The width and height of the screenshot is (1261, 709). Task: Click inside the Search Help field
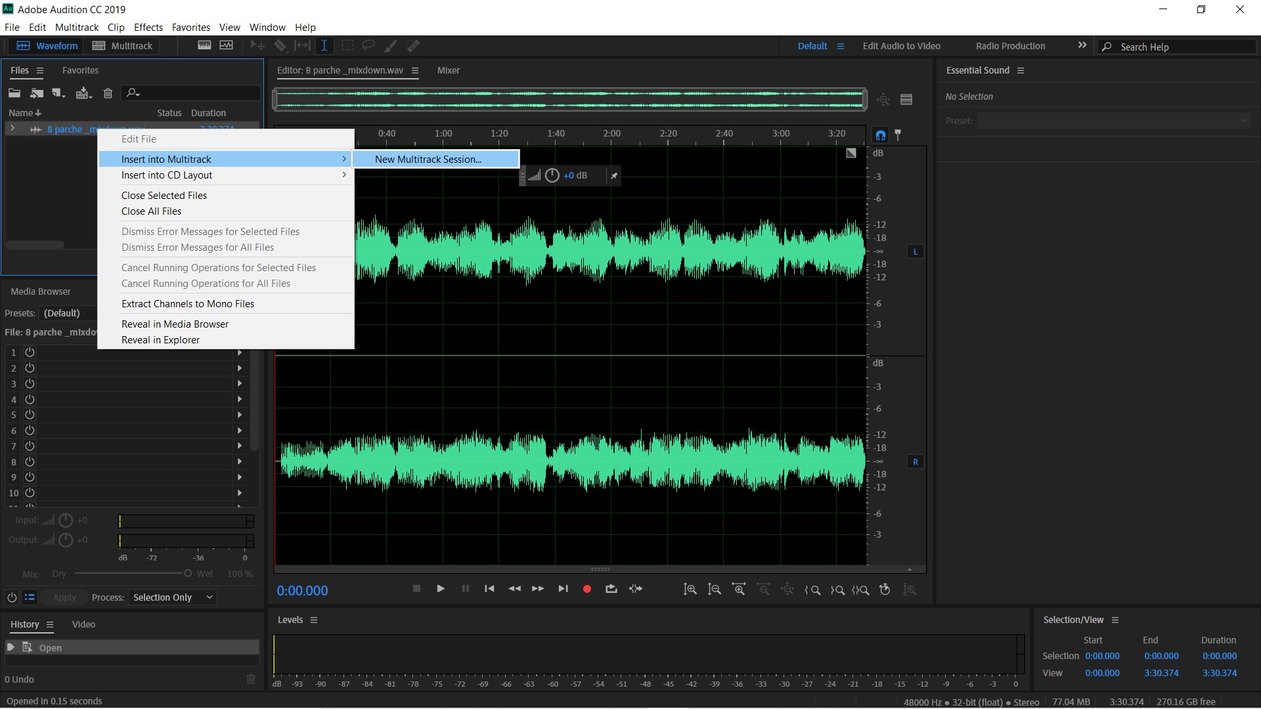[1176, 47]
